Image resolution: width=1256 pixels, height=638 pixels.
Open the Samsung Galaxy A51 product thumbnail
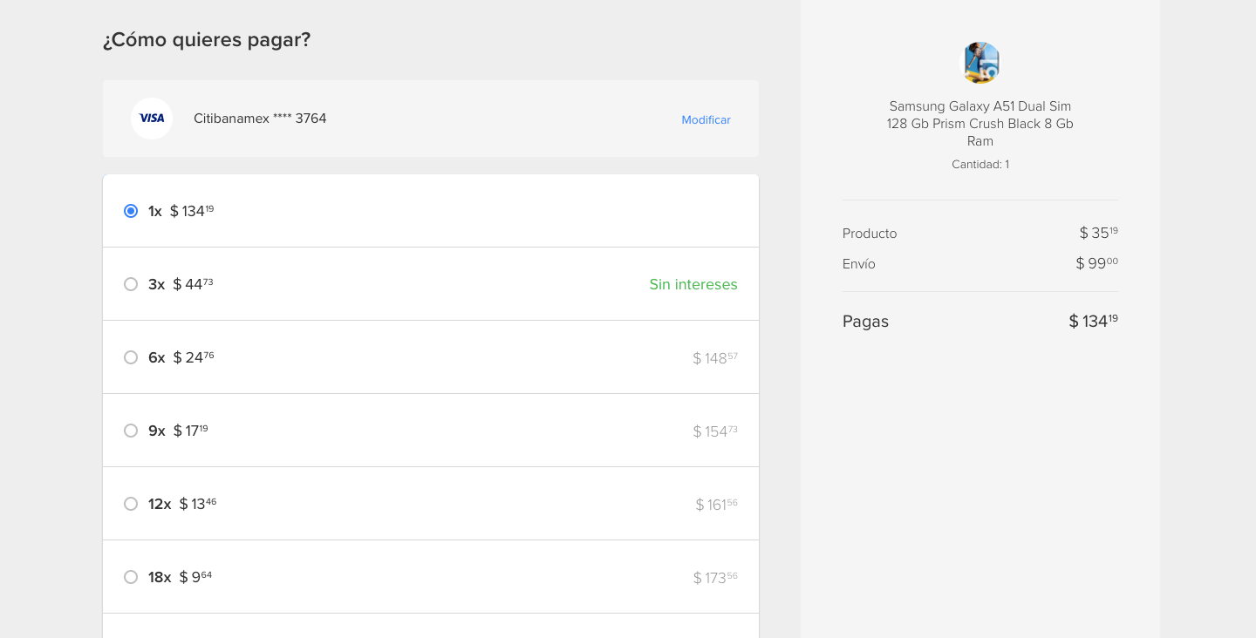pos(980,63)
